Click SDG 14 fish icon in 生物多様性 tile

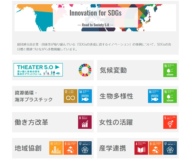coord(155,96)
